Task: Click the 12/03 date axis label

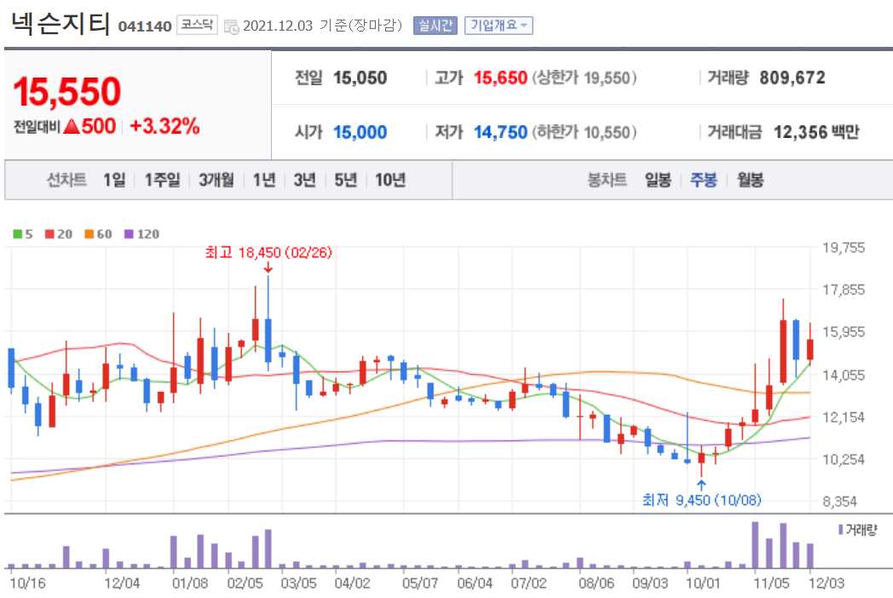Action: click(827, 584)
